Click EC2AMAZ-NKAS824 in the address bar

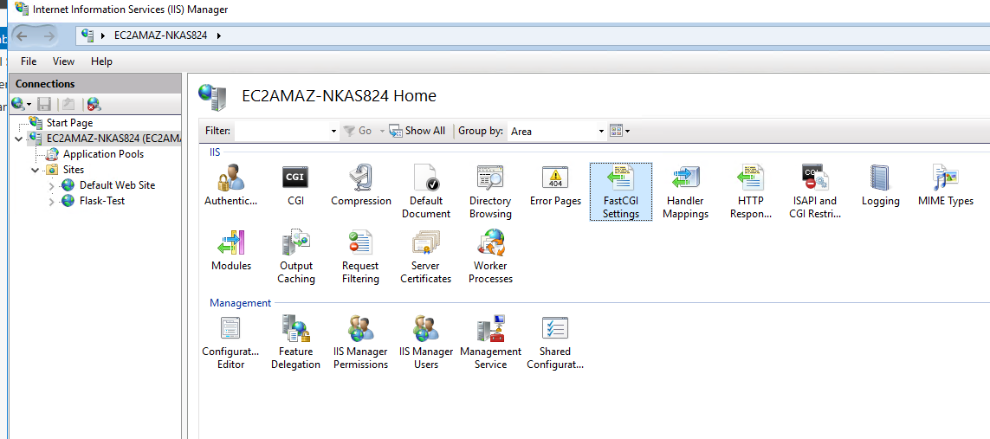160,36
